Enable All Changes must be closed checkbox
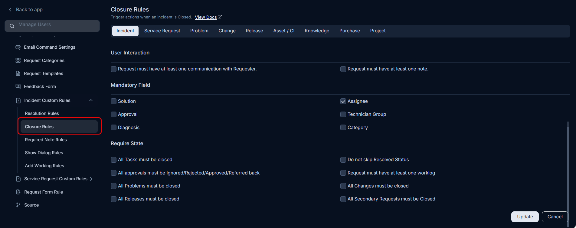Viewport: 576px width, 228px height. [343, 186]
